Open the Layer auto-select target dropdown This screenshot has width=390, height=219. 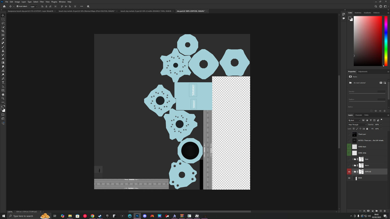point(34,6)
